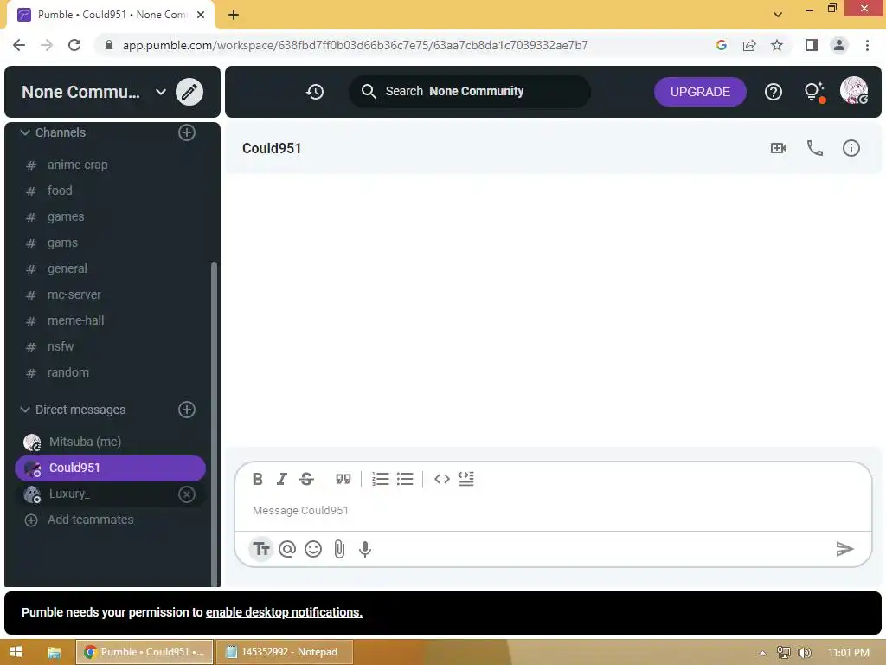Open the mc-server channel
Screen dimensions: 886x665
[x=110, y=294]
